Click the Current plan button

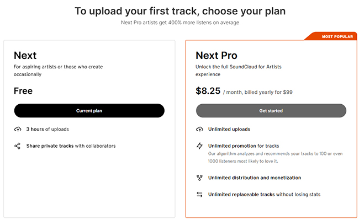89,111
